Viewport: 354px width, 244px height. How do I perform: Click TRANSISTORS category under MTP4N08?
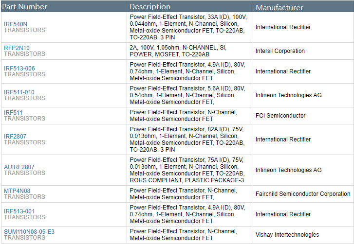coord(24,197)
